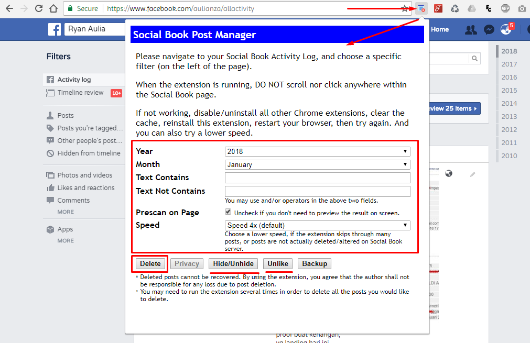Jump to year 2015 in timeline
Image resolution: width=530 pixels, height=343 pixels.
[x=509, y=91]
